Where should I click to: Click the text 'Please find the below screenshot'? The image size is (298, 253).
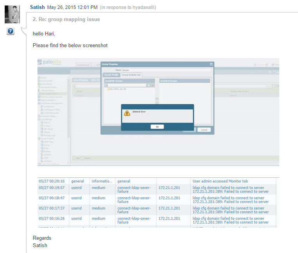70,45
